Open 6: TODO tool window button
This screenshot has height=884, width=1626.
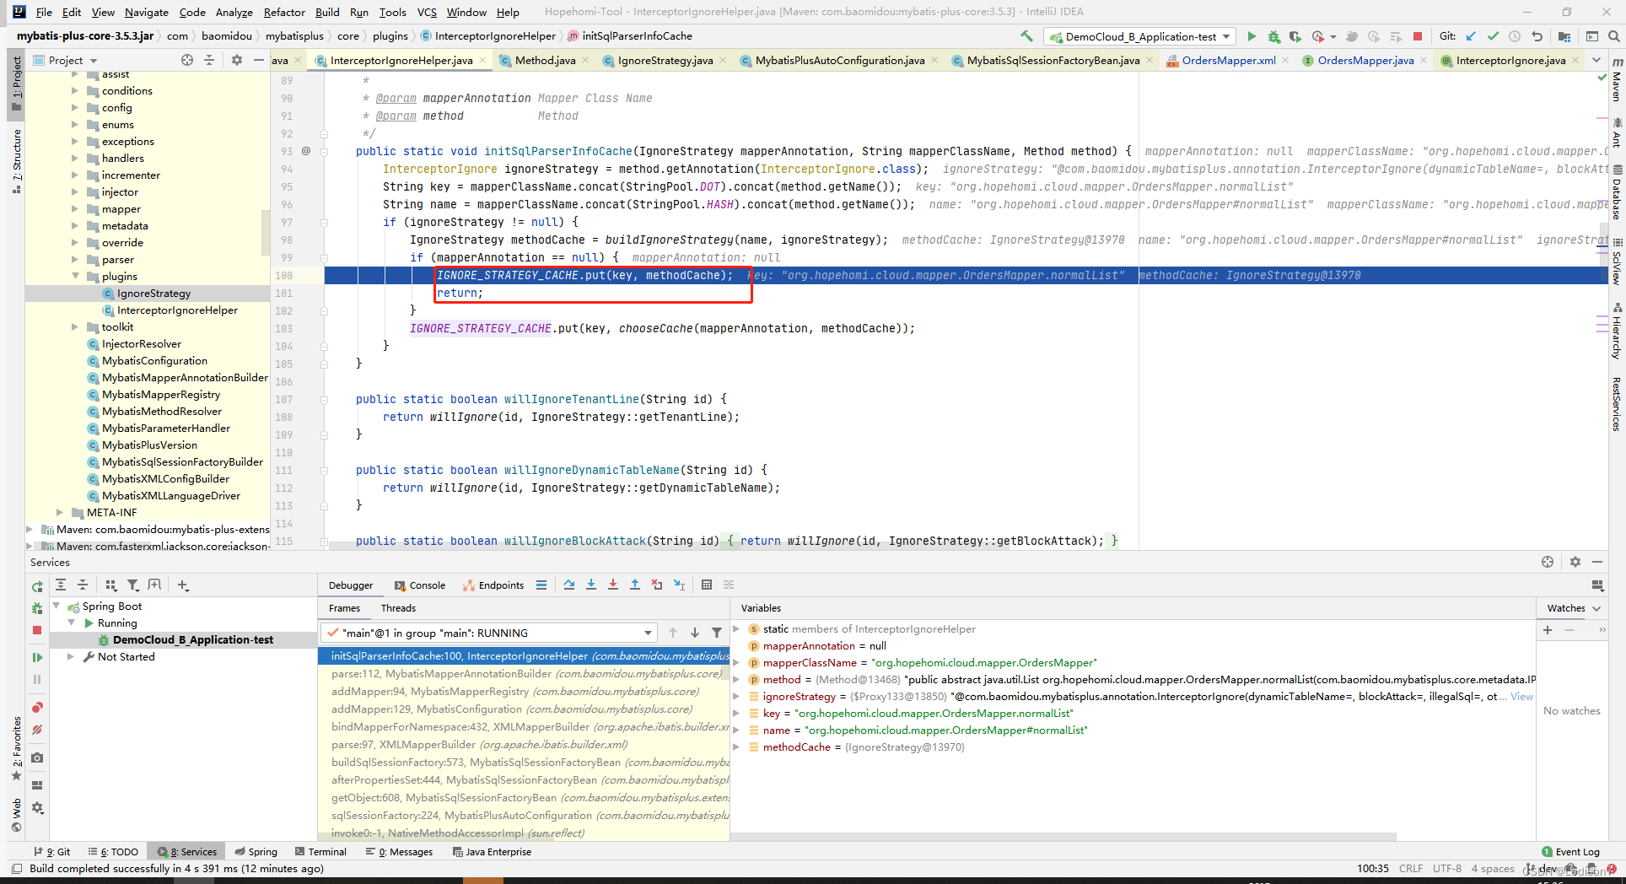113,851
